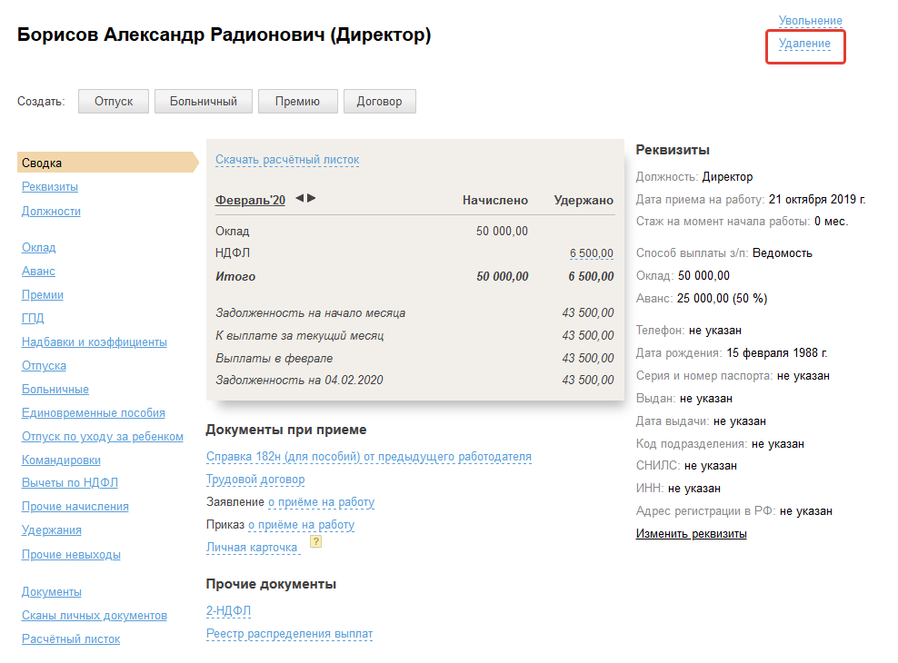The height and width of the screenshot is (663, 898).
Task: Go to Должности section
Action: coord(51,211)
